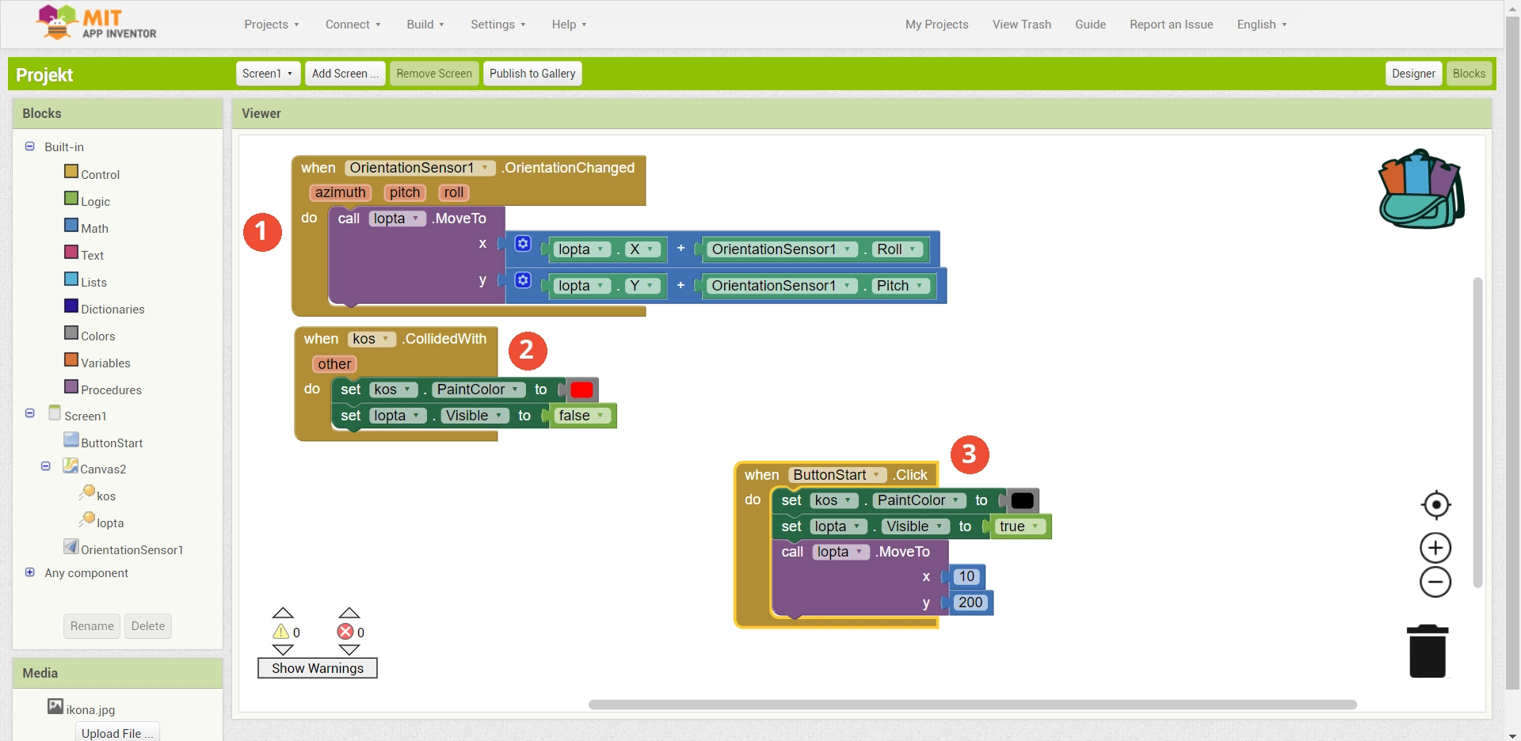
Task: Collapse the Screen1 tree node
Action: 30,413
